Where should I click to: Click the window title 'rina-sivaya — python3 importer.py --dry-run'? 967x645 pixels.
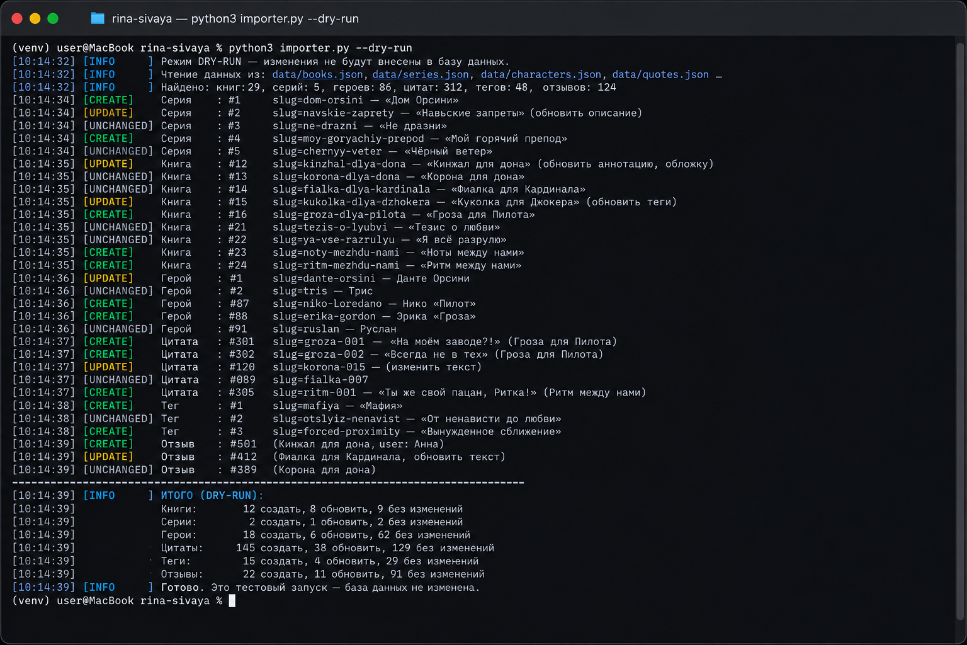point(235,18)
